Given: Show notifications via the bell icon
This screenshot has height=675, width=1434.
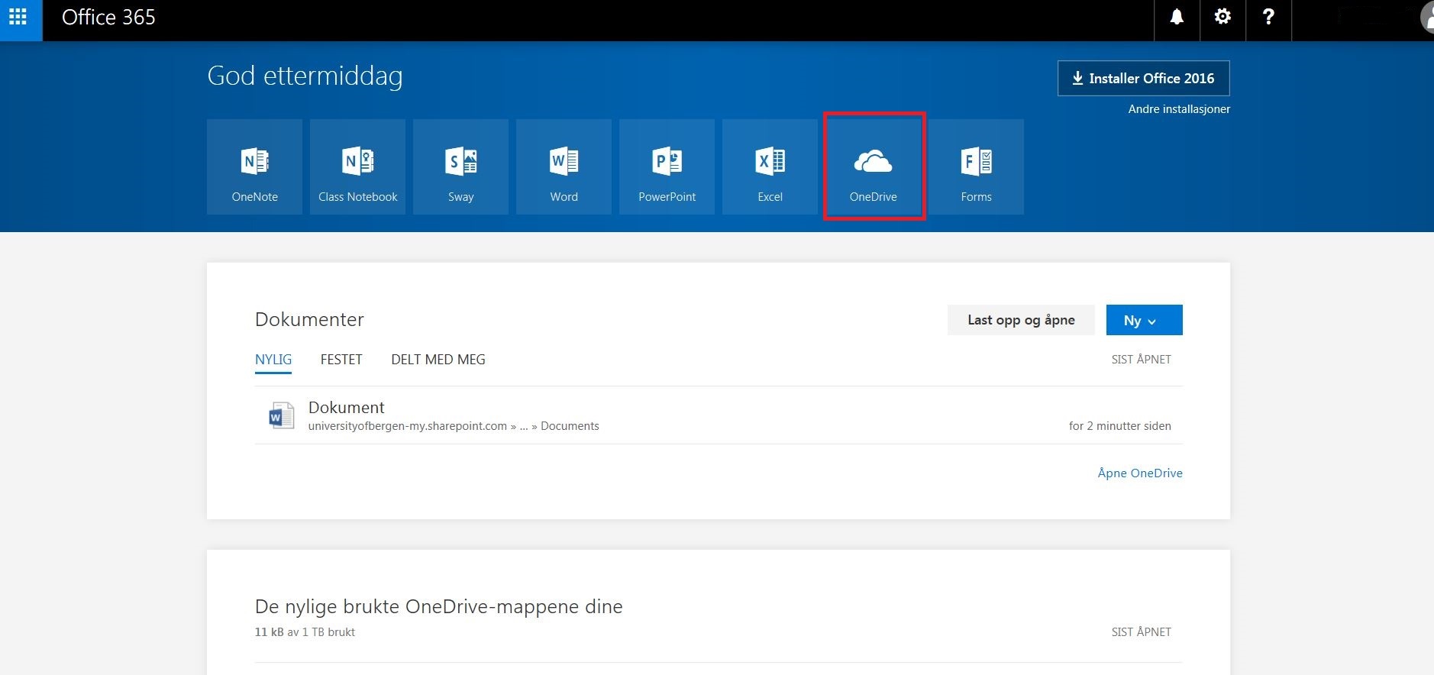Looking at the screenshot, I should coord(1177,17).
